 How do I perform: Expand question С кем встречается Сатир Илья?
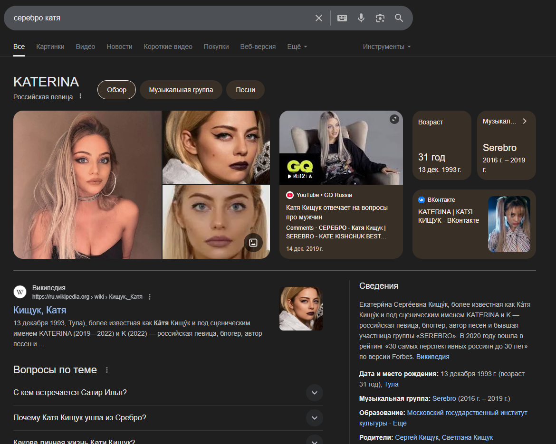[168, 393]
